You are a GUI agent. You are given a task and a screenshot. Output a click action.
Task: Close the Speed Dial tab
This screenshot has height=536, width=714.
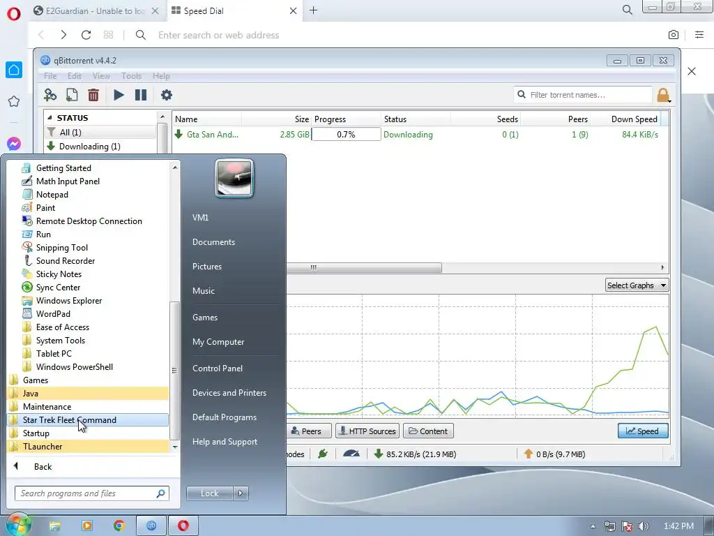pos(294,10)
